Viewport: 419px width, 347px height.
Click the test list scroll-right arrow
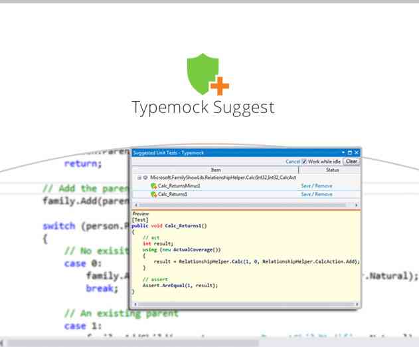[x=356, y=205]
